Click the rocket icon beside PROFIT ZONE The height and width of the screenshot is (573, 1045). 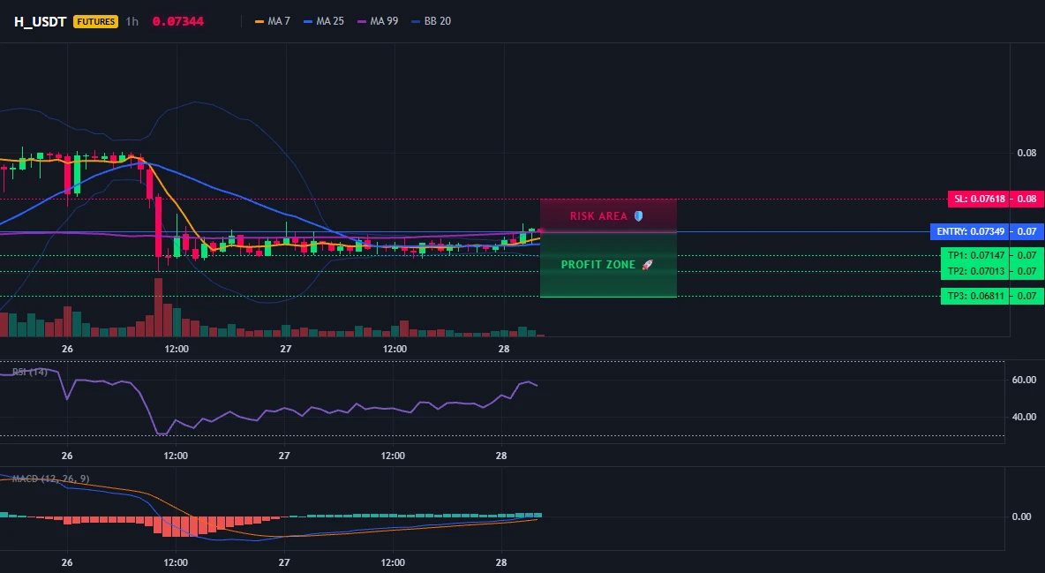[x=647, y=265]
